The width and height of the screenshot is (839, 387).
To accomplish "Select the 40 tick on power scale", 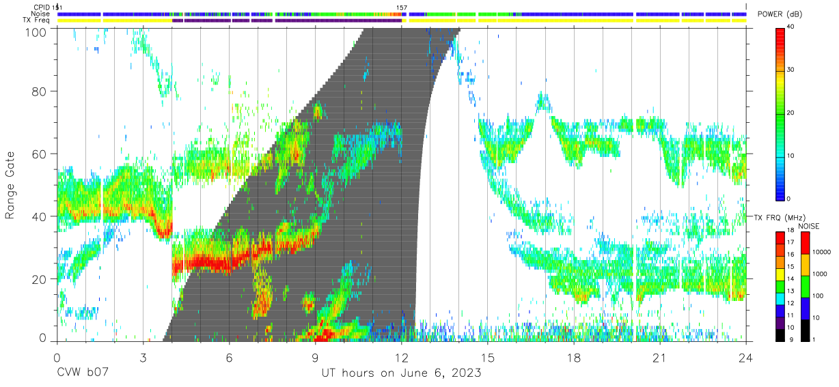I will click(x=791, y=27).
